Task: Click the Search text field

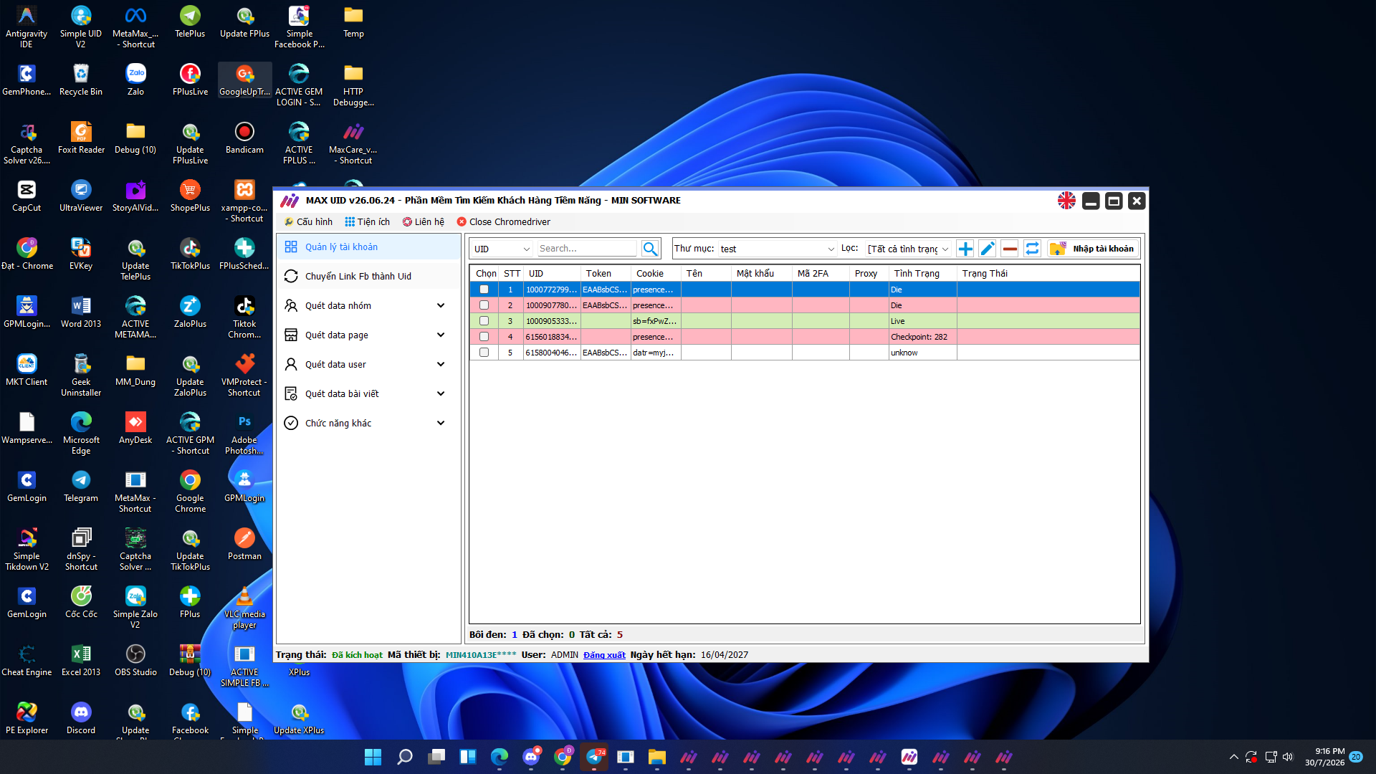Action: (x=586, y=249)
